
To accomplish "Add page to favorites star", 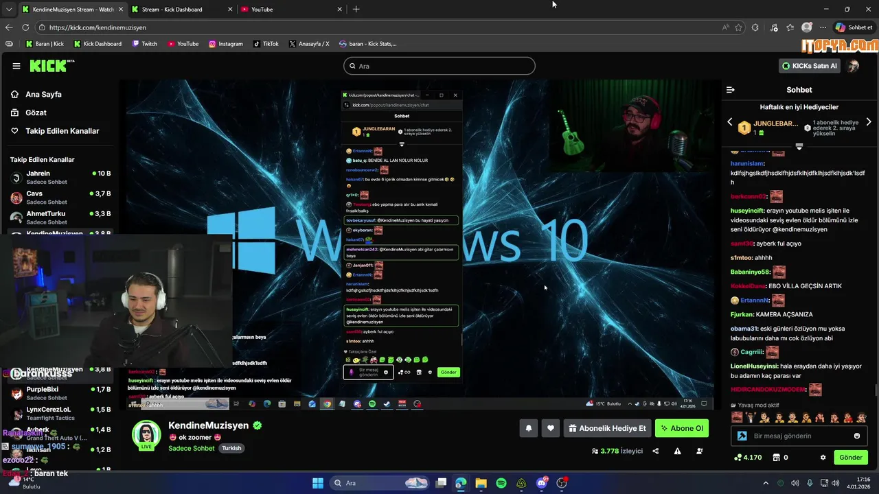I will 739,27.
